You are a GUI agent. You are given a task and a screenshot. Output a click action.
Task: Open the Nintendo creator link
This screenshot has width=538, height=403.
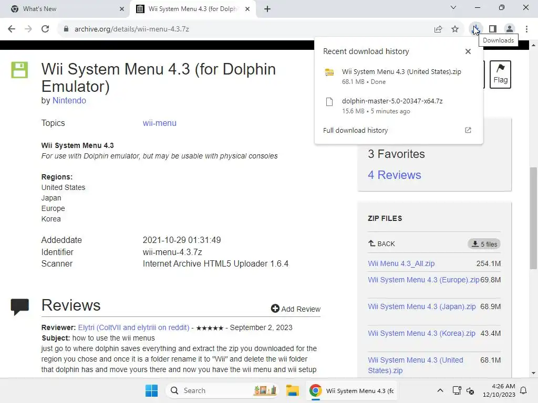(x=69, y=100)
